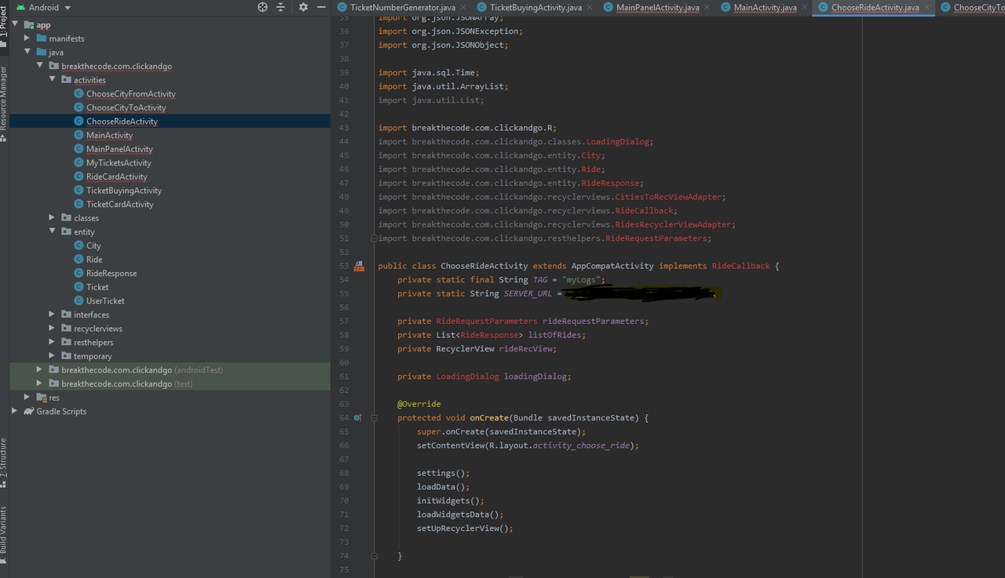Fold the import block at line 51

click(x=375, y=238)
